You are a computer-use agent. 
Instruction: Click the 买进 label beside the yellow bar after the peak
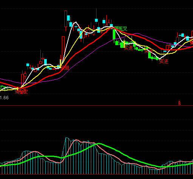(x=129, y=48)
